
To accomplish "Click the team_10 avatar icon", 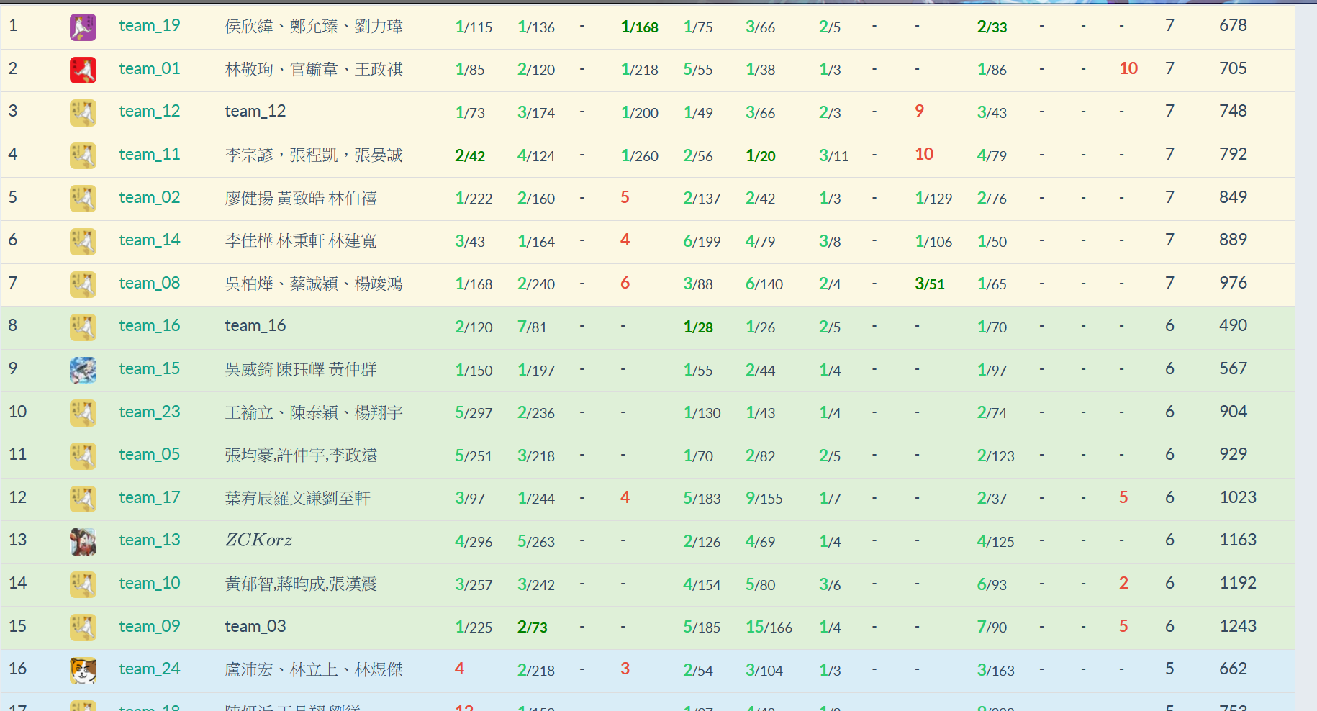I will pyautogui.click(x=83, y=584).
